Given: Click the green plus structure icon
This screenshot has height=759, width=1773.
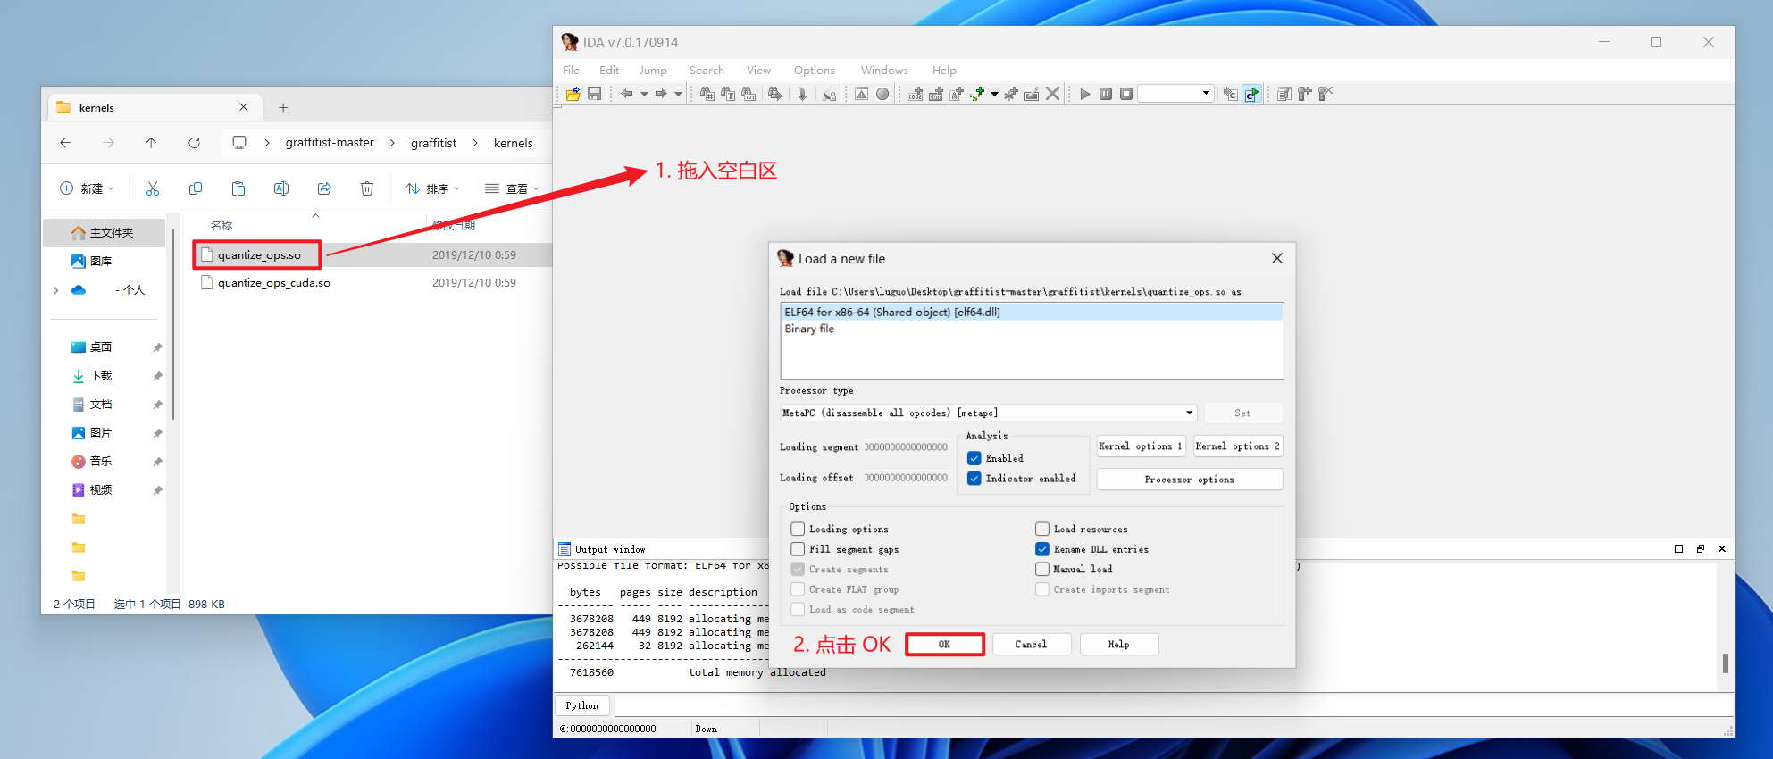Looking at the screenshot, I should click(978, 94).
